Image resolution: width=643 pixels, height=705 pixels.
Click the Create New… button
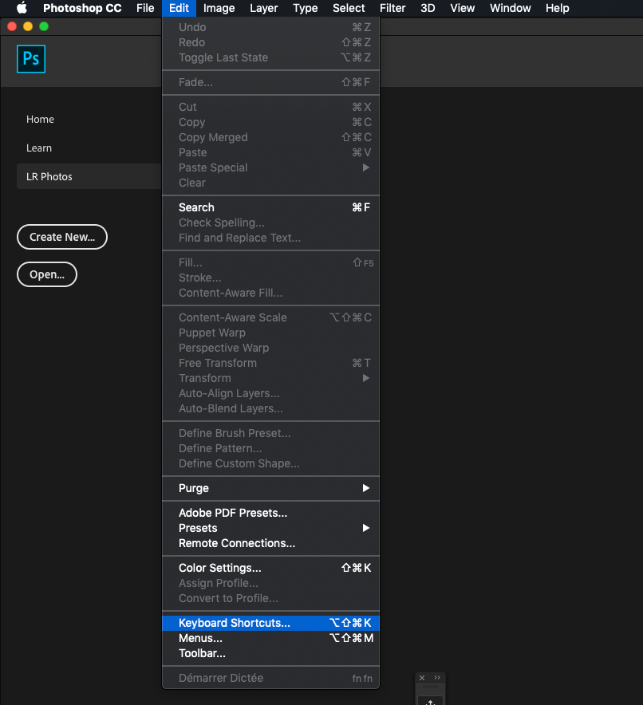point(62,237)
